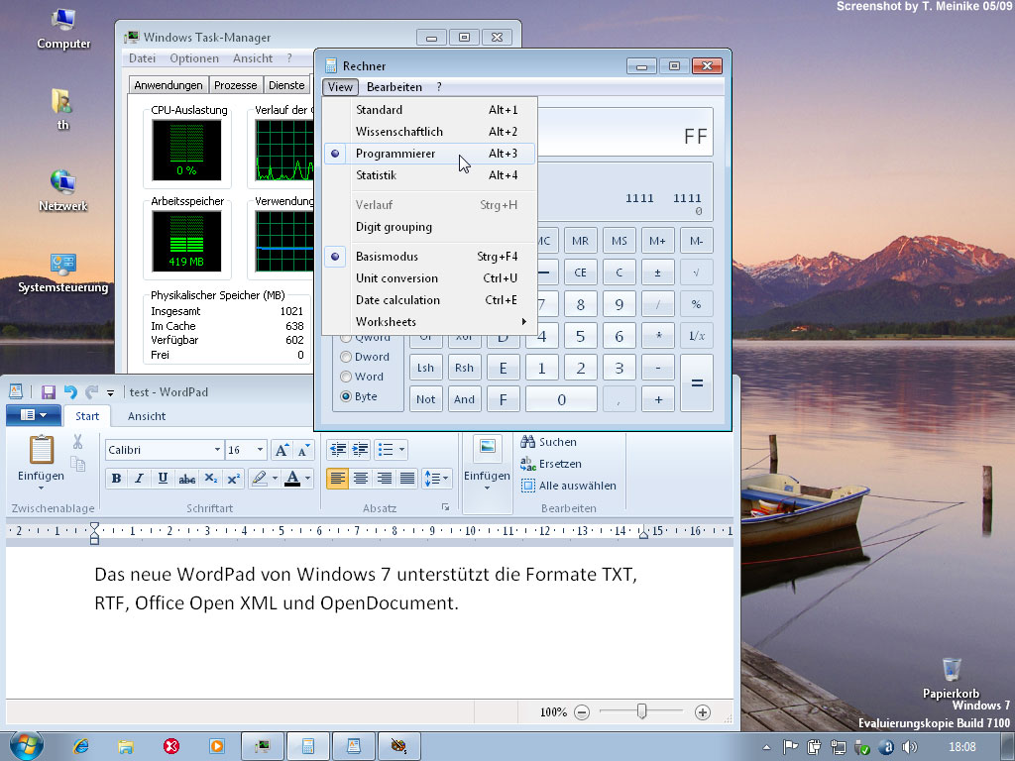Open the highlight color dropdown arrow

276,479
